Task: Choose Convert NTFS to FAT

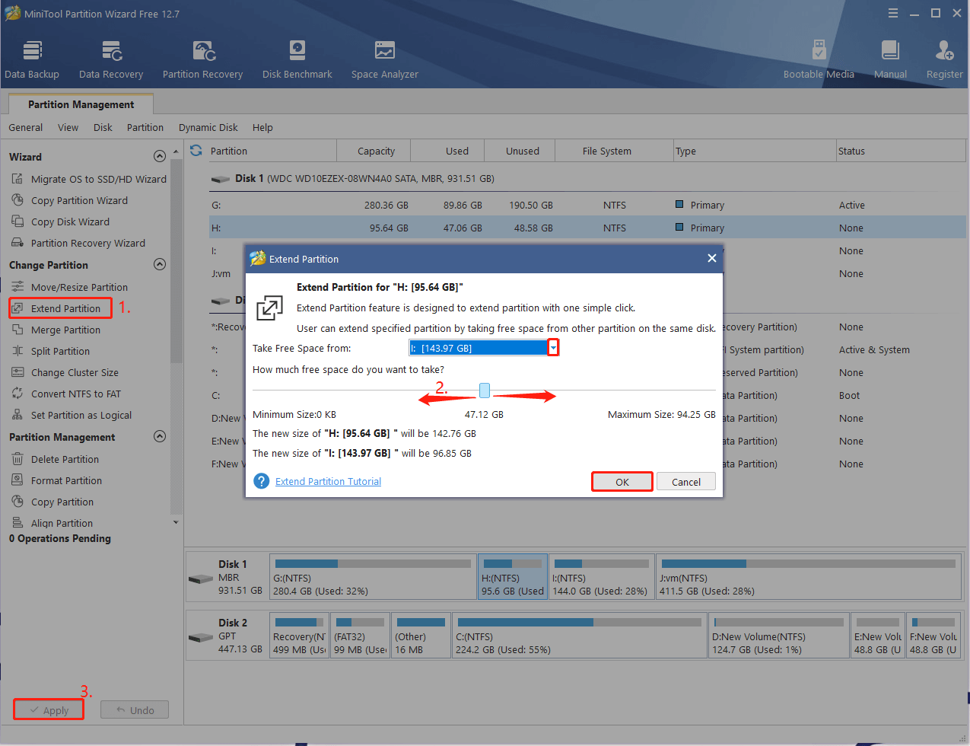Action: coord(66,394)
